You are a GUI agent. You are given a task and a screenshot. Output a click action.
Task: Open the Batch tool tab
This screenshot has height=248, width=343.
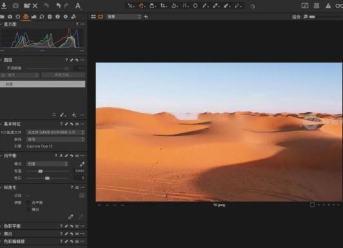(73, 17)
